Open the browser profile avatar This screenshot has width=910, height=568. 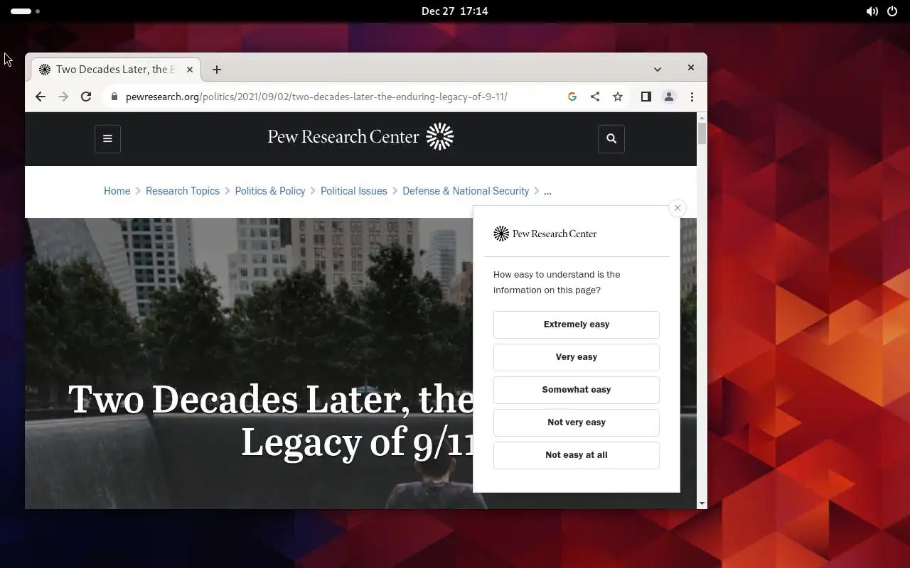tap(669, 97)
